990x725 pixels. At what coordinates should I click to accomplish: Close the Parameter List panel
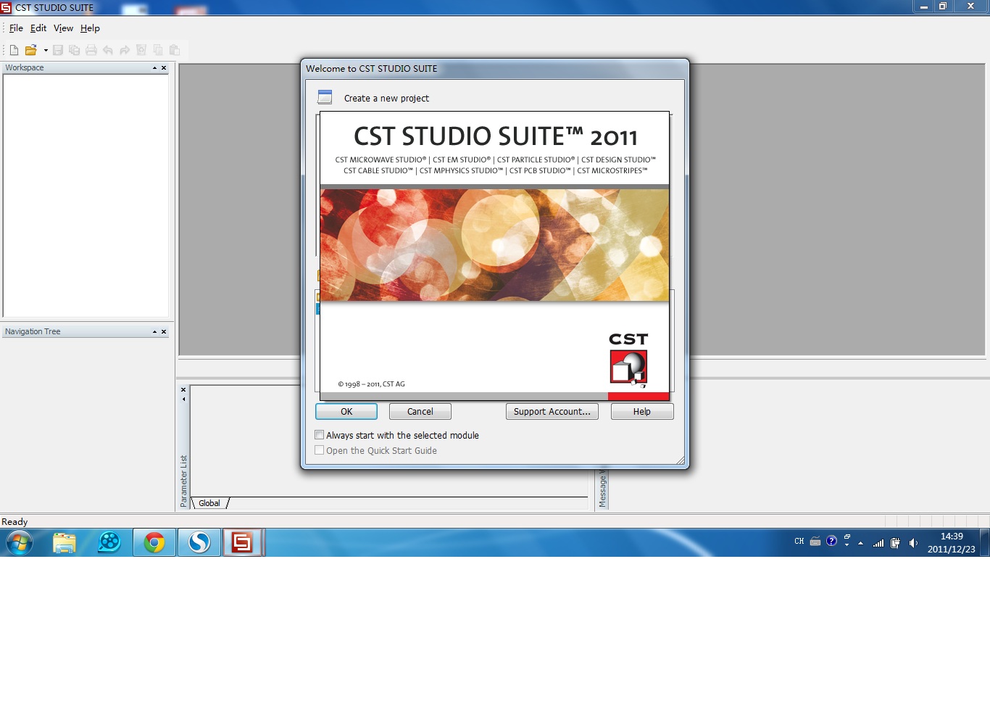pyautogui.click(x=183, y=390)
